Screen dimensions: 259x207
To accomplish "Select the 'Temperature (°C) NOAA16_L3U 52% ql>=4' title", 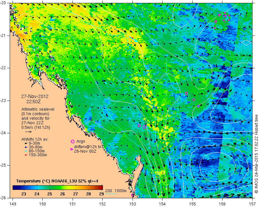I will click(x=57, y=181).
